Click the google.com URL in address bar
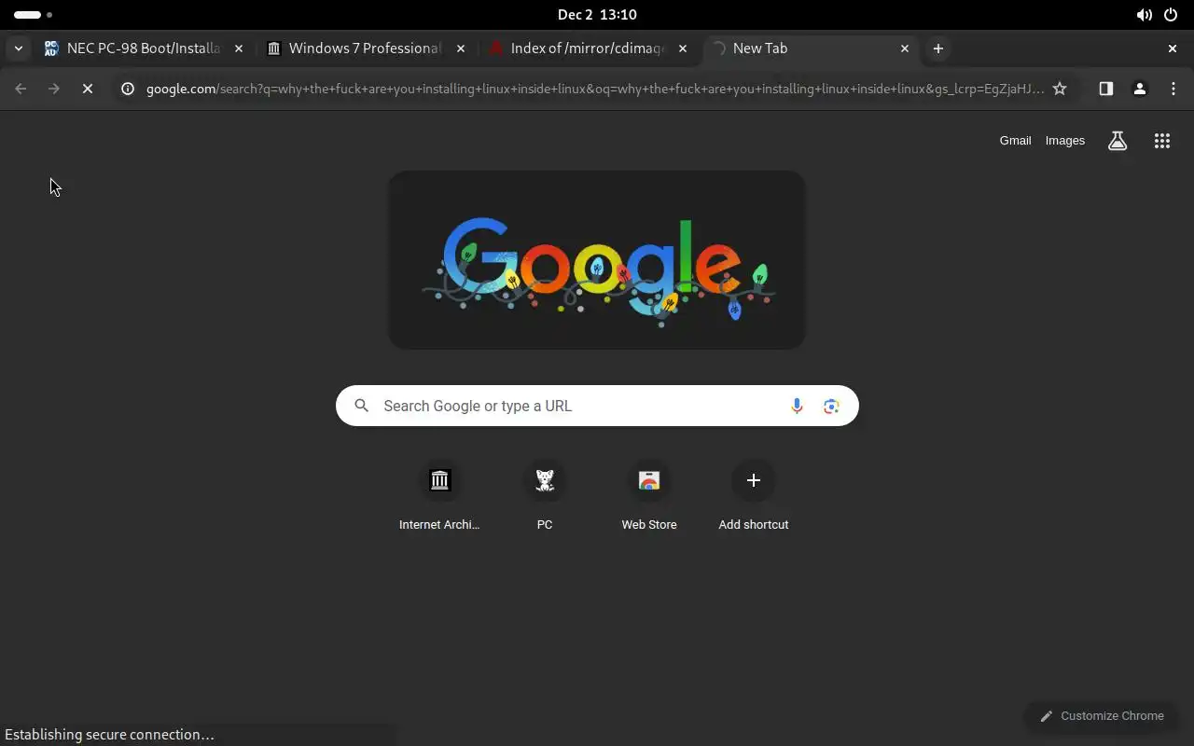Screen dimensions: 1194x746 595,89
